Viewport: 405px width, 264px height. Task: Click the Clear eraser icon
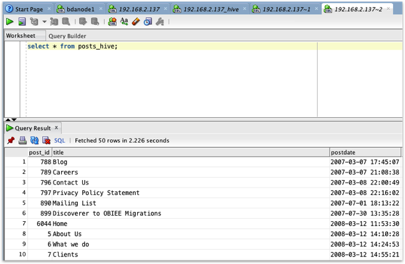136,22
